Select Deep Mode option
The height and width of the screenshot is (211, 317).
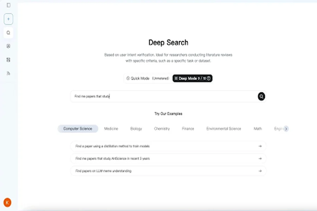point(192,78)
